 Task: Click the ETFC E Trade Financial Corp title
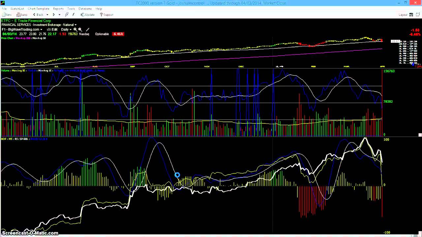tap(26, 21)
